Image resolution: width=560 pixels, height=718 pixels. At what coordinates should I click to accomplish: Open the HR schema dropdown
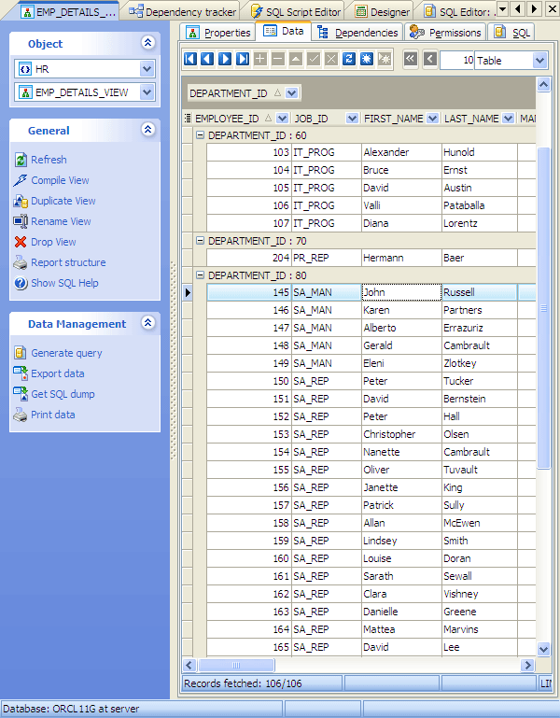click(147, 69)
